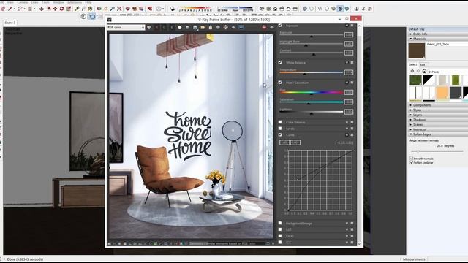
Task: Click In Model home icon in Materials
Action: [424, 72]
